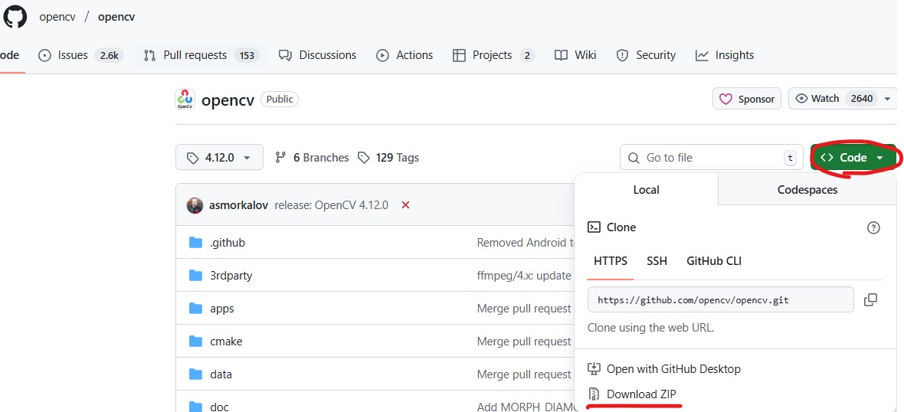
Task: Switch to the Discussions tab
Action: click(317, 55)
